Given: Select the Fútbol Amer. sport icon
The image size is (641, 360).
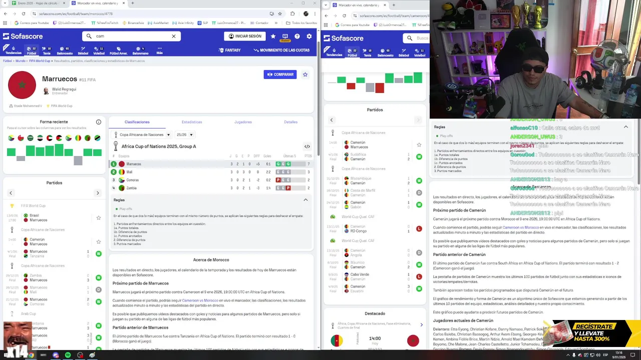Looking at the screenshot, I should click(119, 50).
